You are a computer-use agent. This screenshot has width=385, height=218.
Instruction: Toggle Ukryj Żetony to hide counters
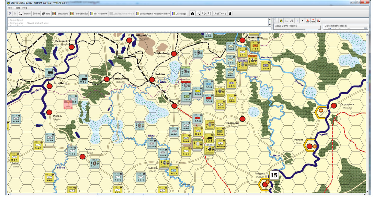[220, 14]
